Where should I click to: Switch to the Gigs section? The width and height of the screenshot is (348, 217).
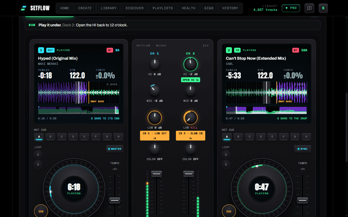coord(209,8)
